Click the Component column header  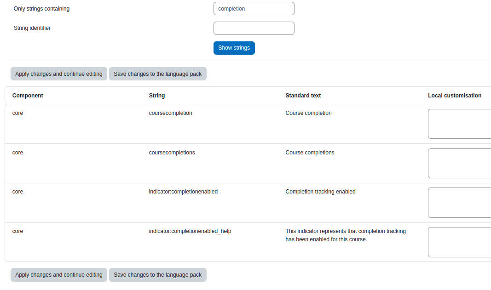tap(28, 96)
